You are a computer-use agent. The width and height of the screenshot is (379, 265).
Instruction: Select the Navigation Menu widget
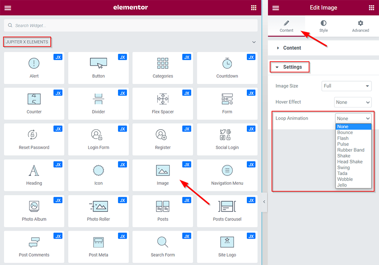click(227, 175)
